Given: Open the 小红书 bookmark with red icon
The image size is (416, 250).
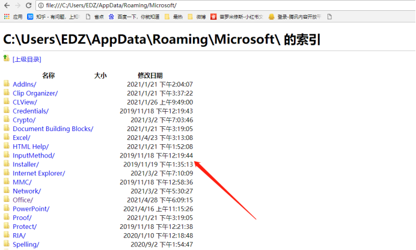Looking at the screenshot, I should [x=237, y=17].
